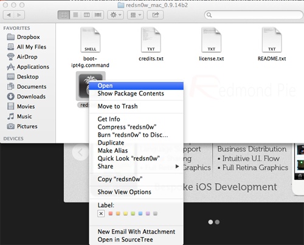304x245 pixels.
Task: Open Documents in the sidebar
Action: [27, 86]
